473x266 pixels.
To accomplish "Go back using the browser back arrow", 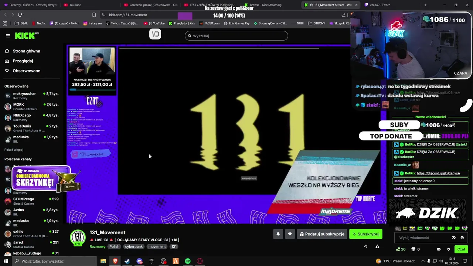I will 5,15.
